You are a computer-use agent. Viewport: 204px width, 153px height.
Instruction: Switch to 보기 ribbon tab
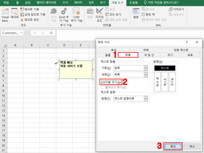pyautogui.click(x=103, y=3)
